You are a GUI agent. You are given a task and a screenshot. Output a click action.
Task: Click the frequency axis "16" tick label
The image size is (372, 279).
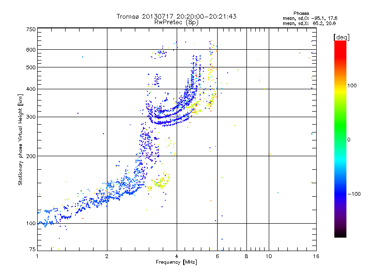(x=316, y=256)
